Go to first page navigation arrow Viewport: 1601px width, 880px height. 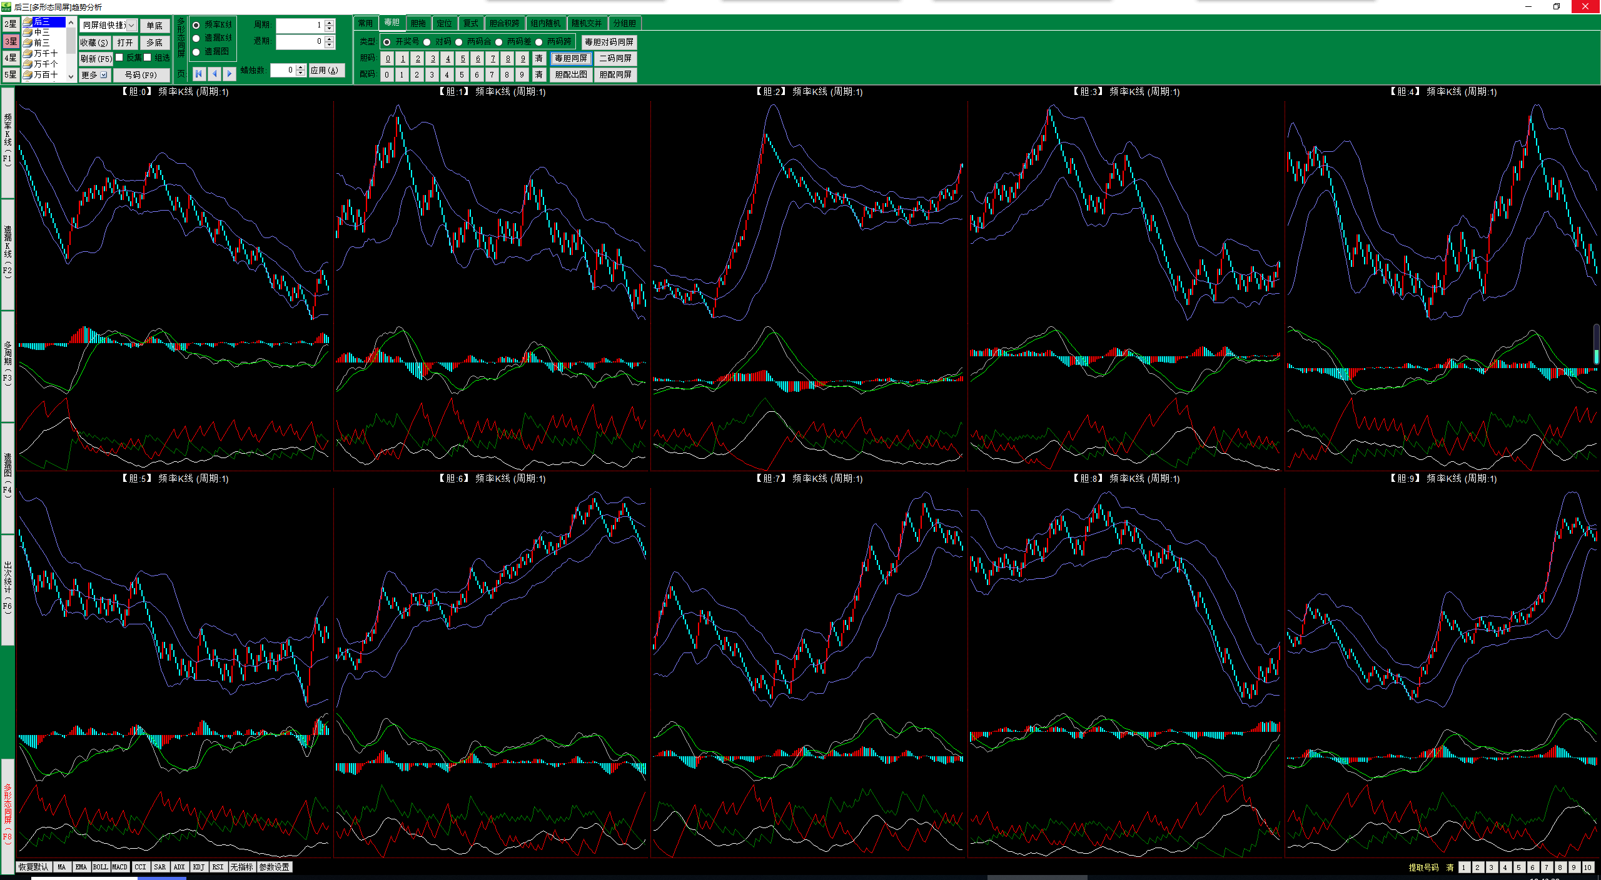point(199,74)
